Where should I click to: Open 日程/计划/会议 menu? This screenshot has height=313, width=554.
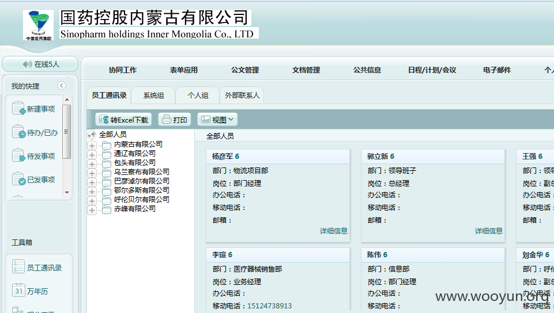[x=432, y=70]
